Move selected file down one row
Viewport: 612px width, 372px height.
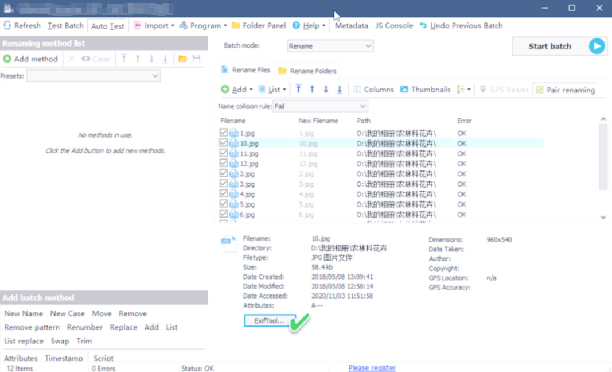coord(326,89)
